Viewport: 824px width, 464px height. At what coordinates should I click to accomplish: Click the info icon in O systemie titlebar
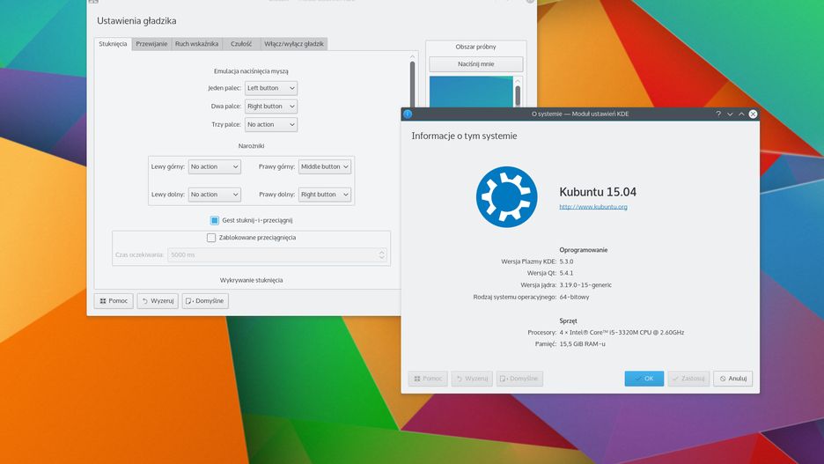tap(408, 114)
